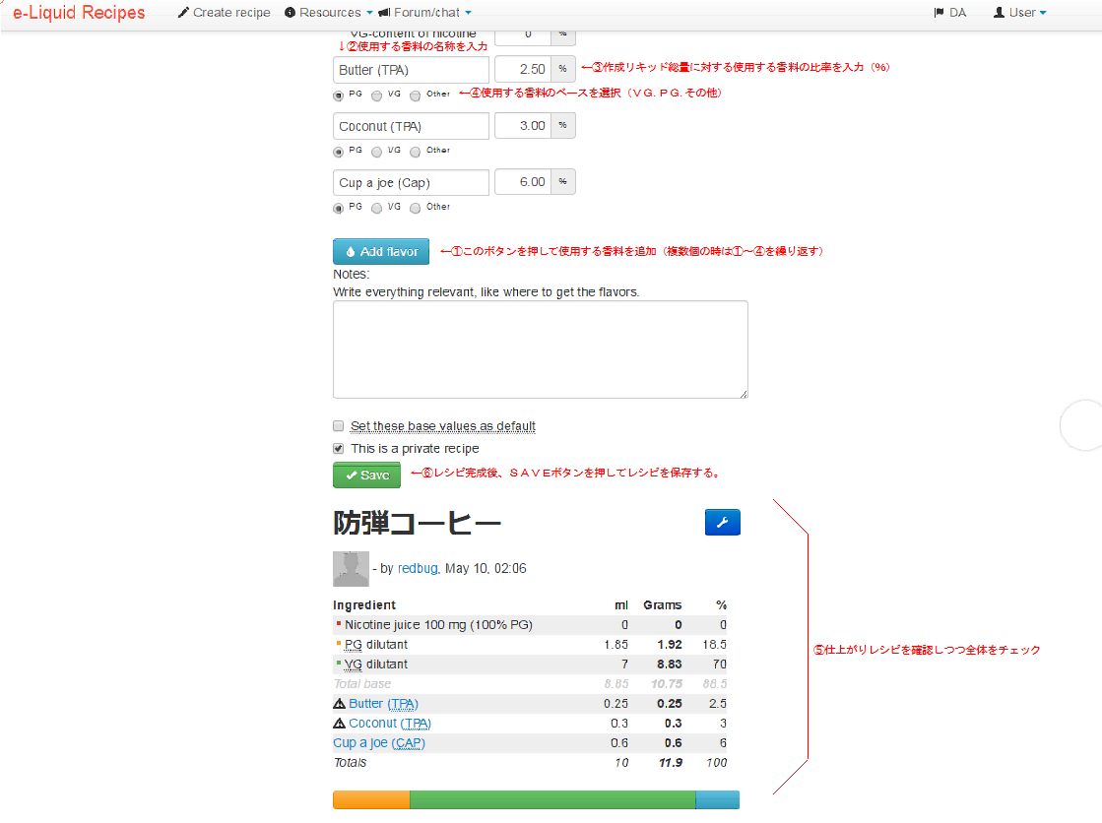
Task: Click the recipe title 防弾コーヒー
Action: click(417, 523)
